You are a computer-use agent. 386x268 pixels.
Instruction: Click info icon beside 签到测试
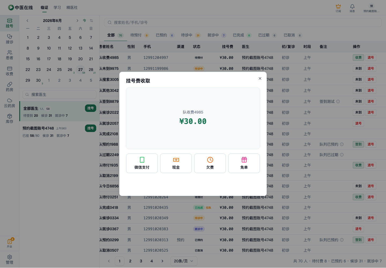click(x=338, y=101)
